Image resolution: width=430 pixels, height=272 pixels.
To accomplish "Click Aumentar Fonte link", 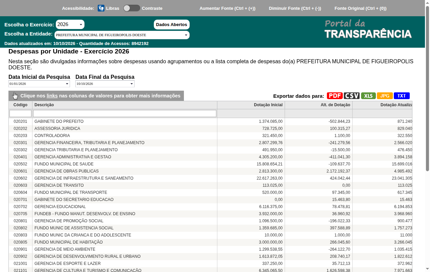I will tap(228, 8).
